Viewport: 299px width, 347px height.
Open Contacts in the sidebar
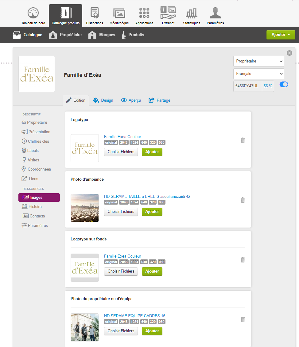click(34, 216)
